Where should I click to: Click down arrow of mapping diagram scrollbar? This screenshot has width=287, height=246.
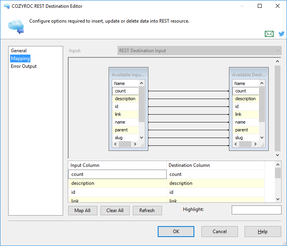[x=278, y=155]
